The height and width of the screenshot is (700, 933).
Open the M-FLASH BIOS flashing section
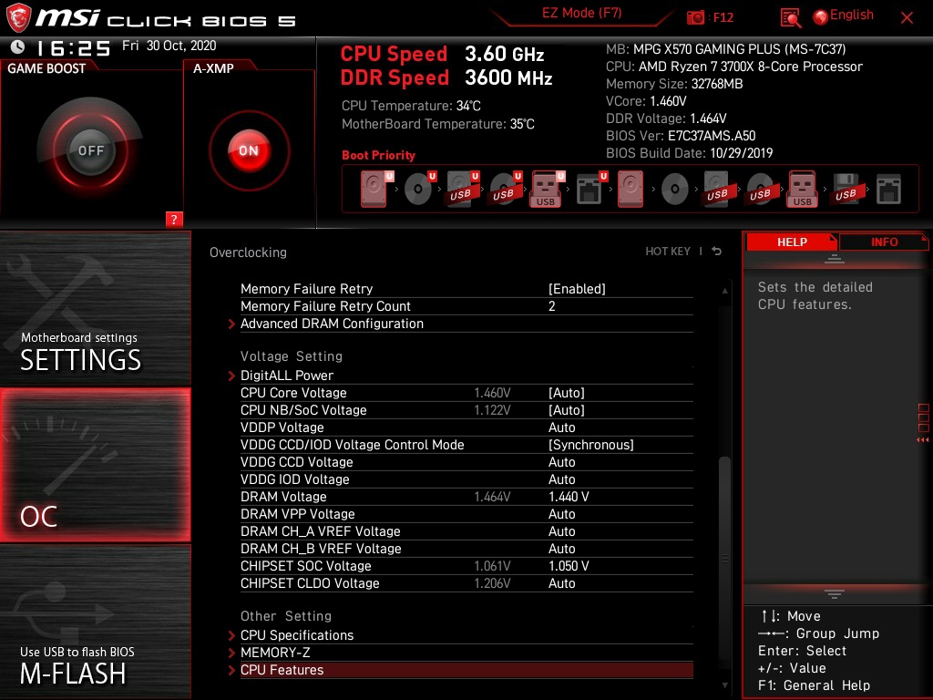[95, 622]
